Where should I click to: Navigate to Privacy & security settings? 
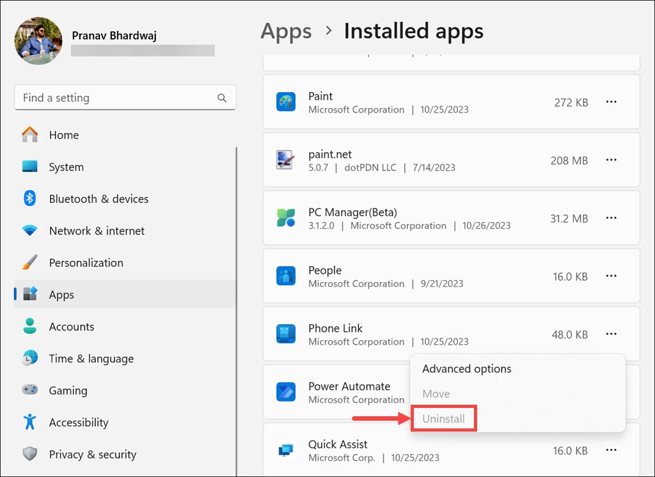tap(92, 455)
